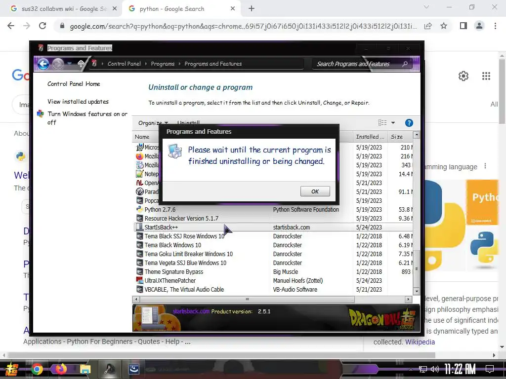
Task: Open the blue help icon
Action: tap(409, 123)
